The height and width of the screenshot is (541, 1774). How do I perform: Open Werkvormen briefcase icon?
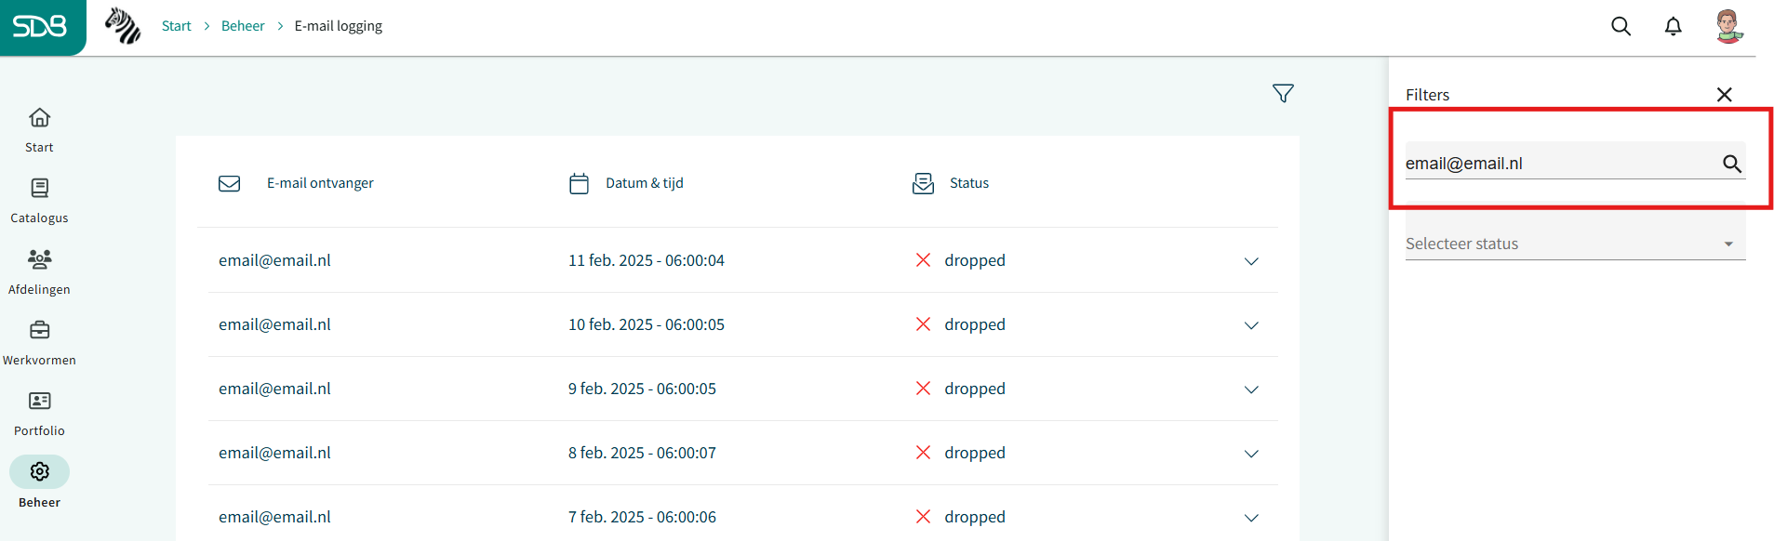[39, 330]
